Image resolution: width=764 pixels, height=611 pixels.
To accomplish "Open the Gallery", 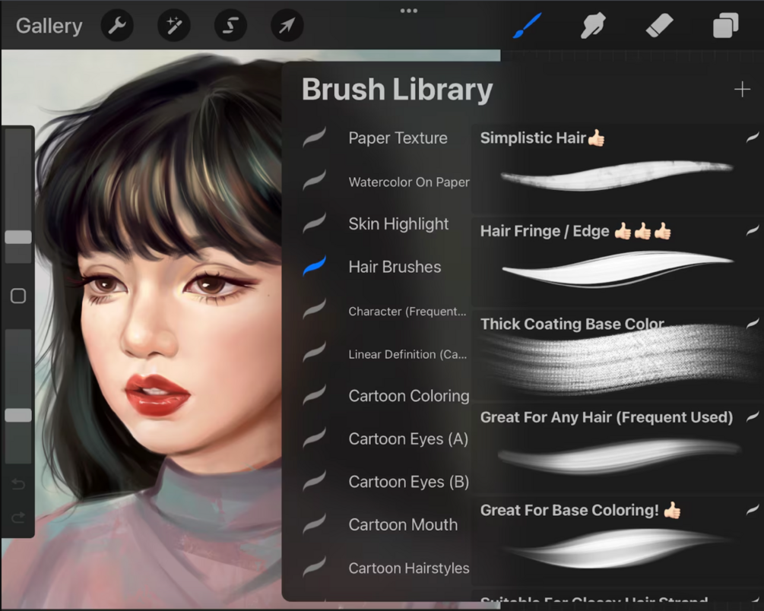I will tap(49, 26).
